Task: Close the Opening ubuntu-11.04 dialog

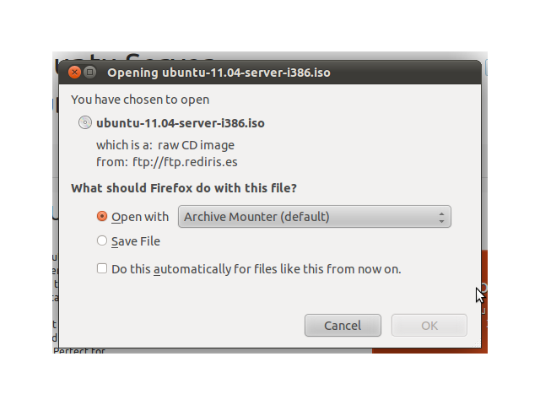Action: [x=74, y=73]
